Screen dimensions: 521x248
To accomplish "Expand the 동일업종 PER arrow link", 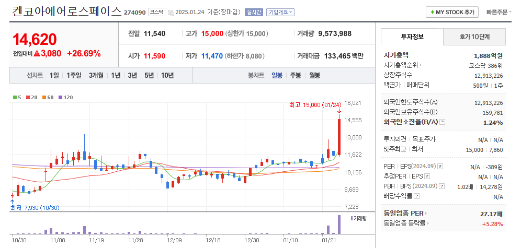I will coord(426,213).
